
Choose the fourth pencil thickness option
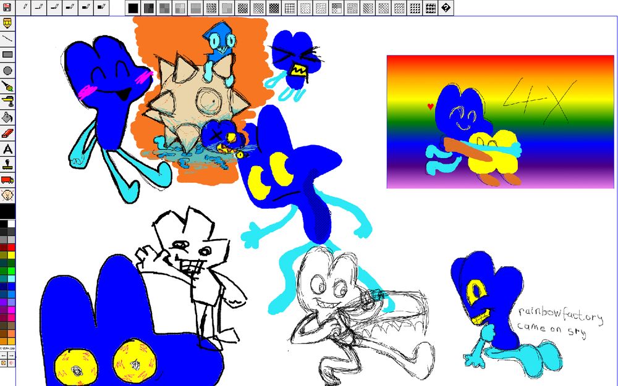coord(70,7)
